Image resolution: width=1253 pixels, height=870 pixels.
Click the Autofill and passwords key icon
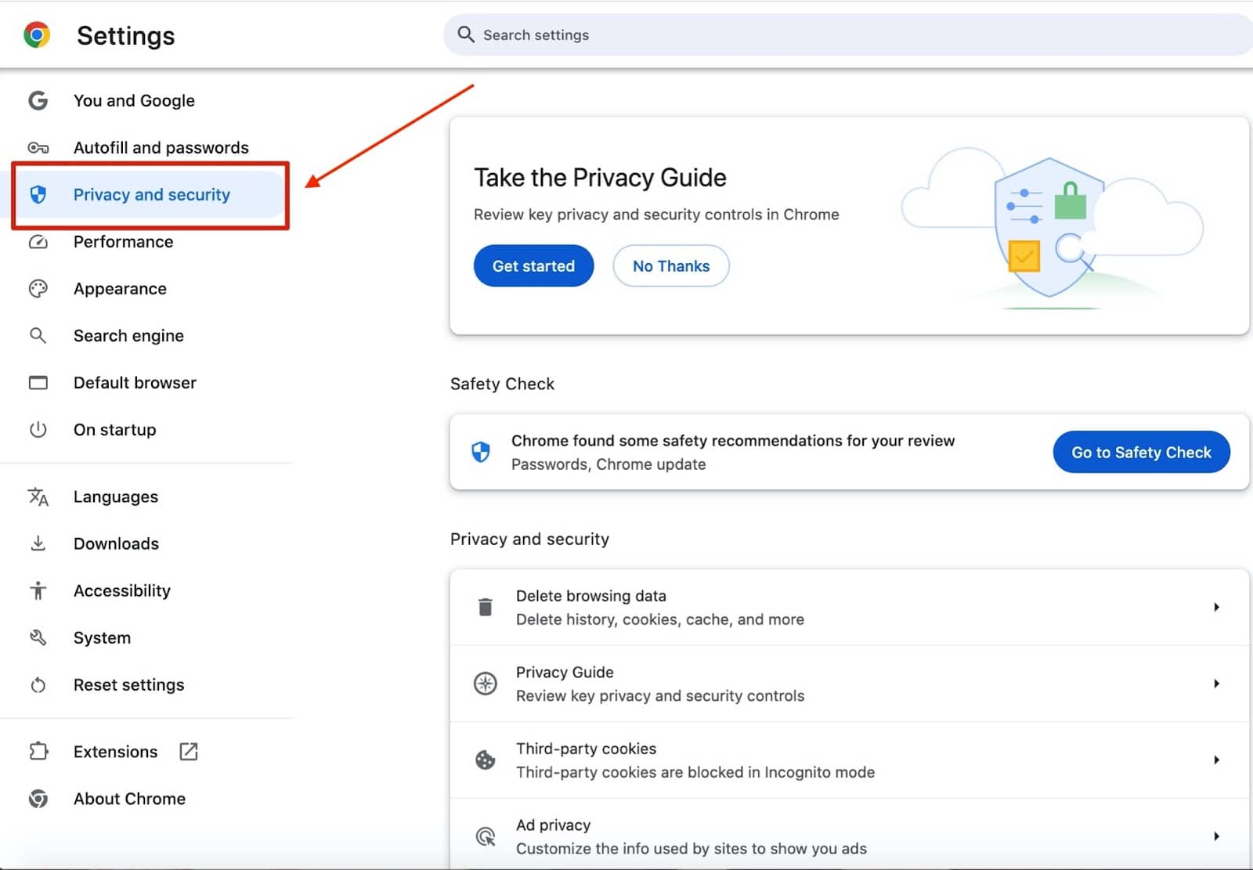38,148
